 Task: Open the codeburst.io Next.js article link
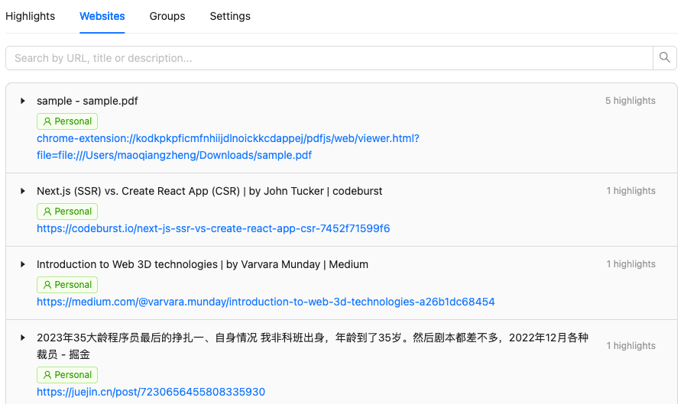tap(213, 228)
